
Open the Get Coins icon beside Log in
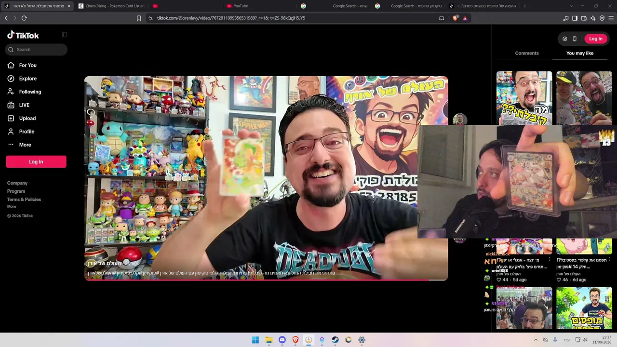pos(565,39)
